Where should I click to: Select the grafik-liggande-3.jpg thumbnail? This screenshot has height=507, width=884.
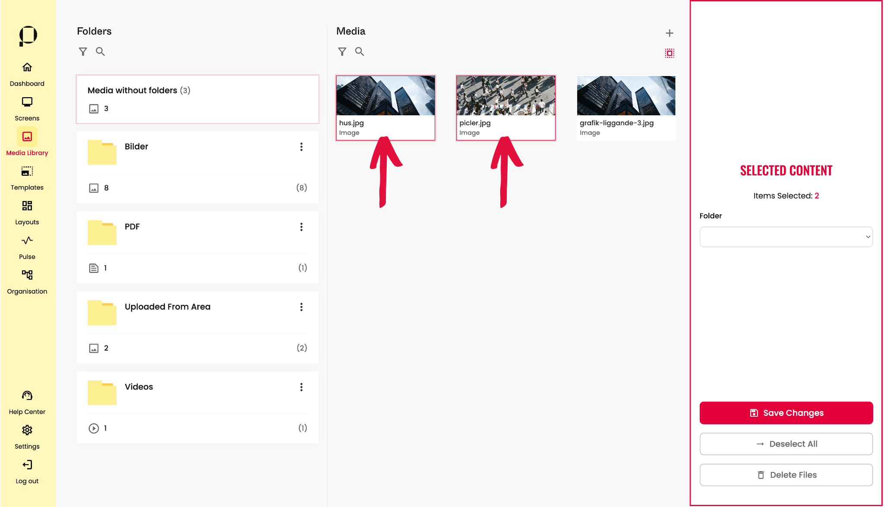tap(626, 96)
